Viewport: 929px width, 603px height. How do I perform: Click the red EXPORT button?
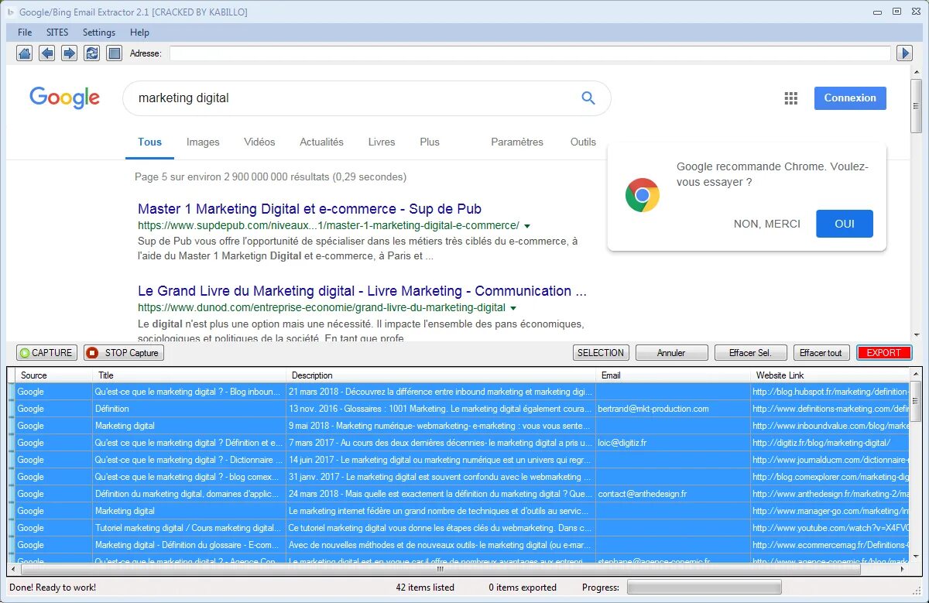[884, 353]
